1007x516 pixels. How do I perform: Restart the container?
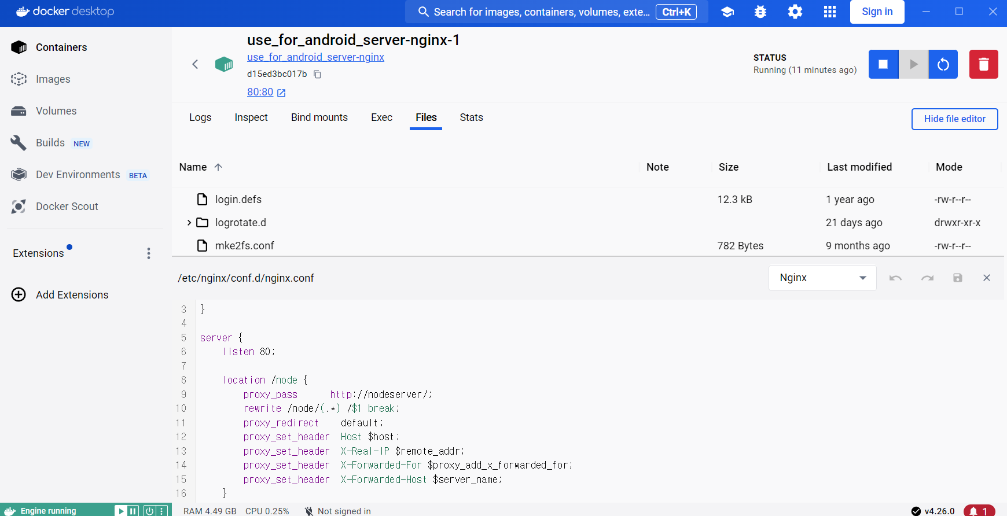(x=943, y=64)
